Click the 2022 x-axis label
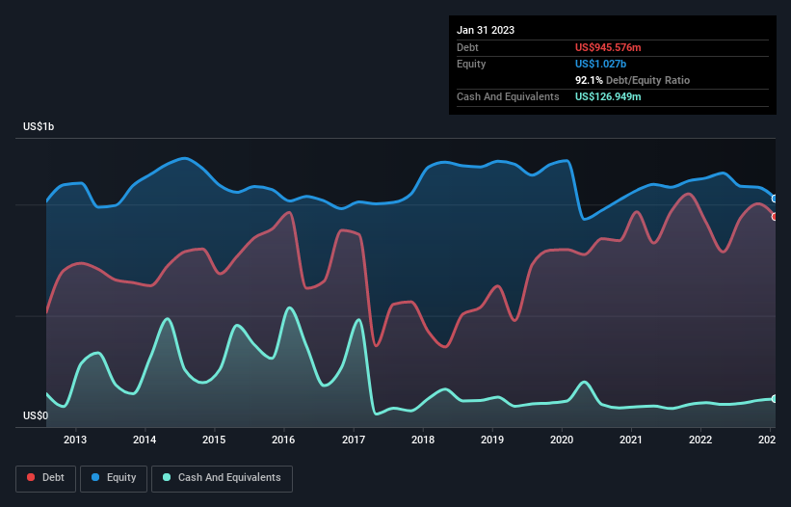The width and height of the screenshot is (791, 507). pyautogui.click(x=700, y=440)
